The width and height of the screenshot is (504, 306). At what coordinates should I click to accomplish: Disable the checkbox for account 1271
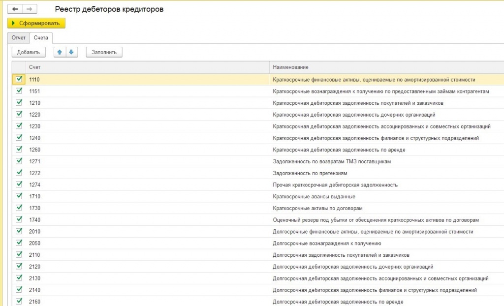(x=19, y=161)
